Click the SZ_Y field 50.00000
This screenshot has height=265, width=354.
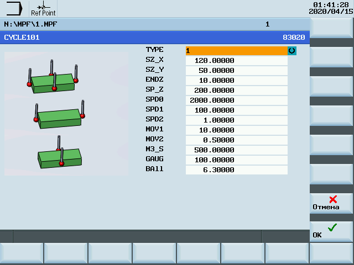[x=237, y=71]
